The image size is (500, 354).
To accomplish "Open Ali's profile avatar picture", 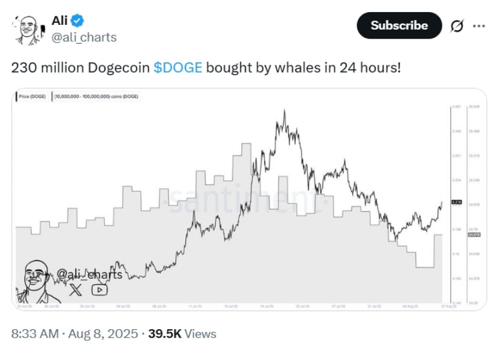I will point(28,30).
